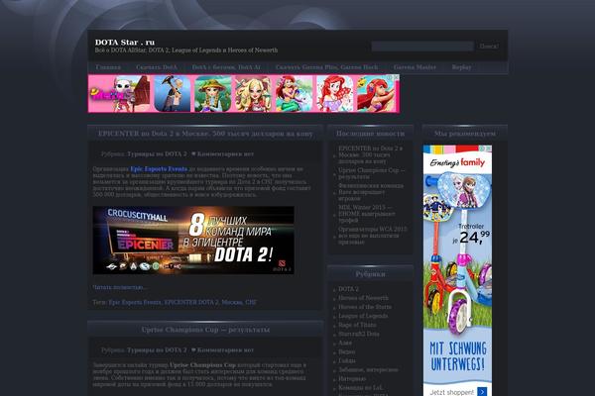Open the Главная menu item
Screen dimensions: 595x396
click(x=108, y=67)
